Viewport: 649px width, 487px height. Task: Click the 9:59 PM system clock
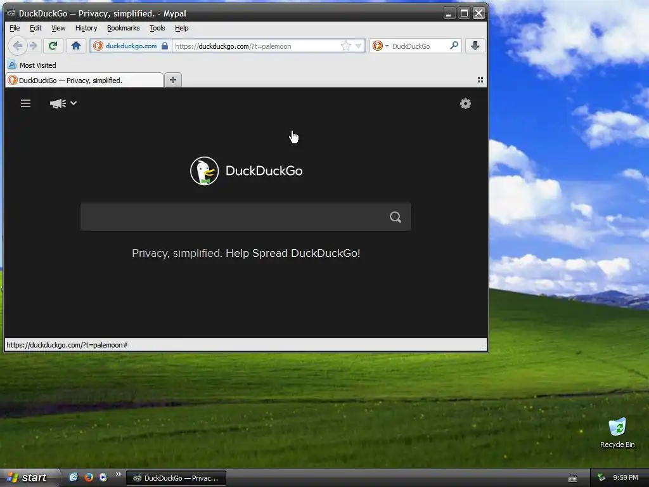[626, 477]
